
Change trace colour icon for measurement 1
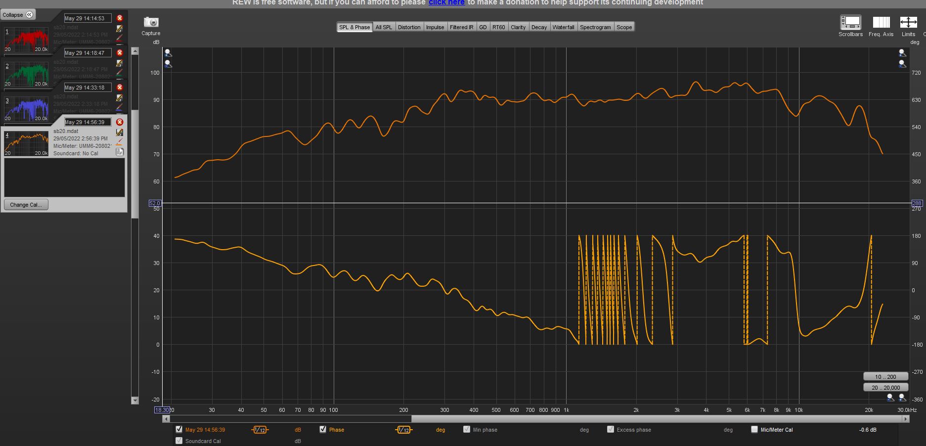tap(119, 38)
